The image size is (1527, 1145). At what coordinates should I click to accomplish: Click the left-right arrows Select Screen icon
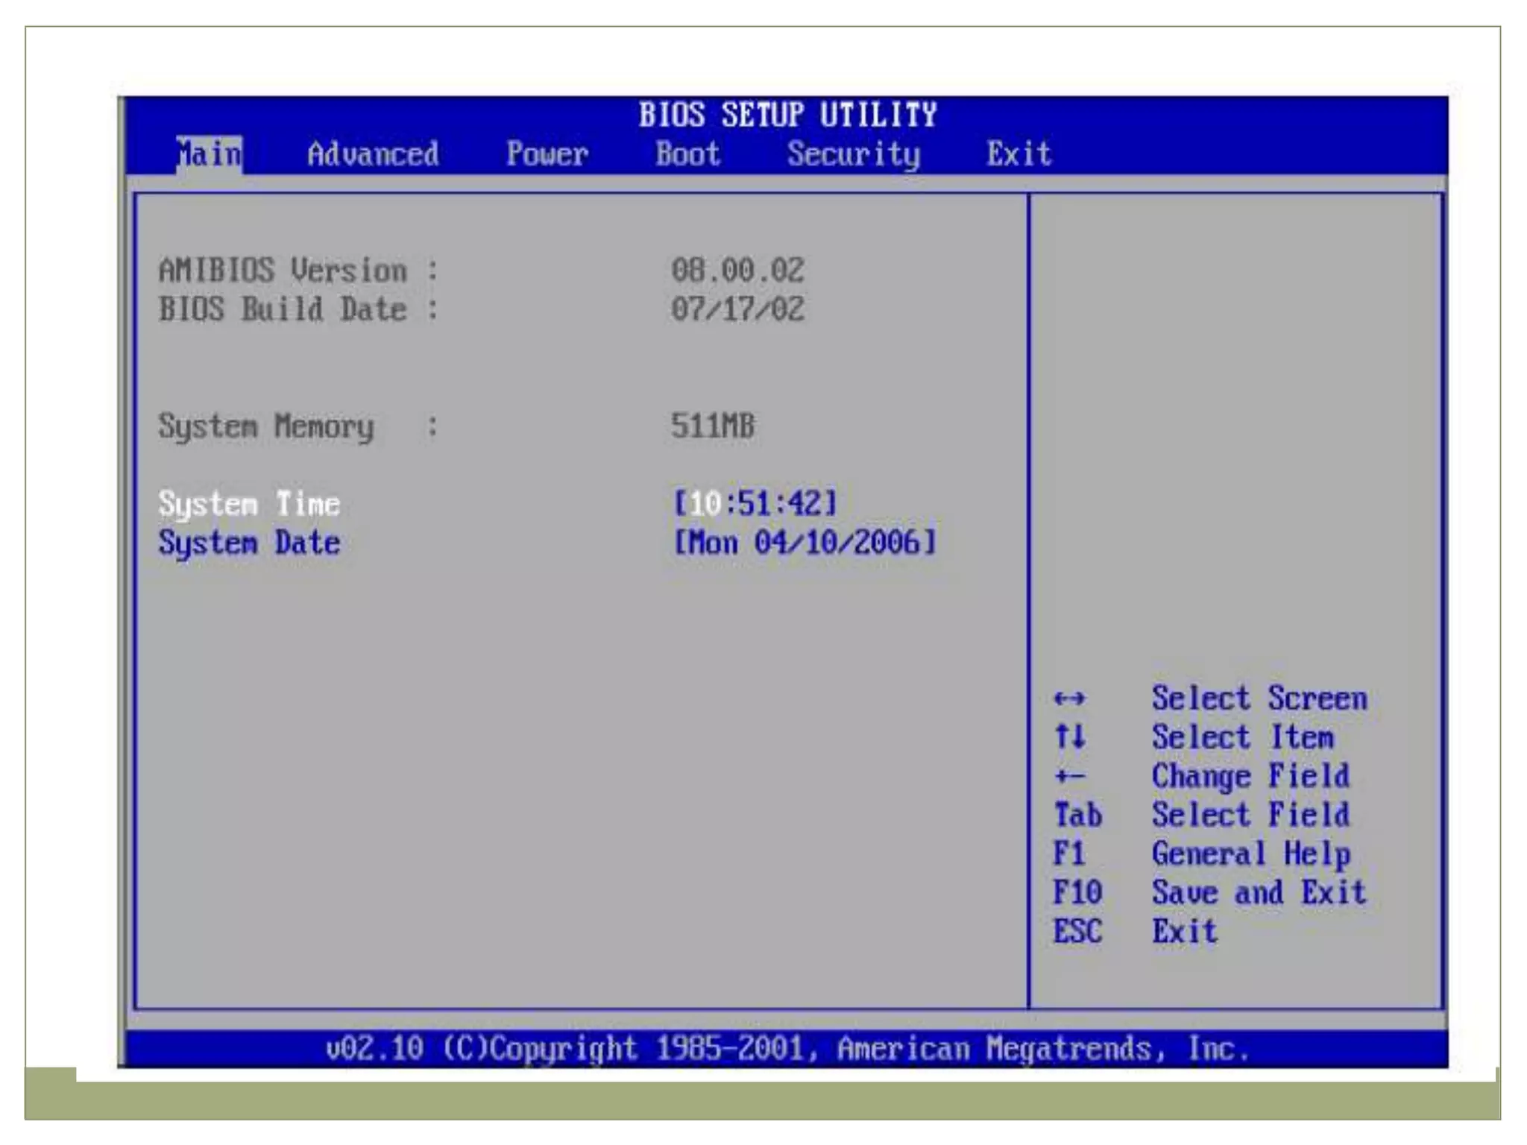tap(1069, 699)
